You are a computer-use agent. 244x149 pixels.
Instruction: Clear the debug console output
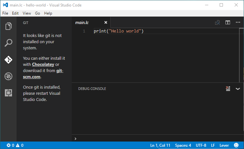tap(228, 89)
